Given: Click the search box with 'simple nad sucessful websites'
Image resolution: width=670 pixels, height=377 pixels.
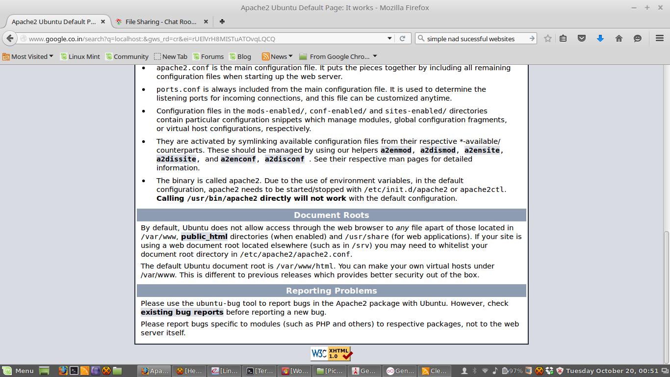Looking at the screenshot, I should pos(476,38).
